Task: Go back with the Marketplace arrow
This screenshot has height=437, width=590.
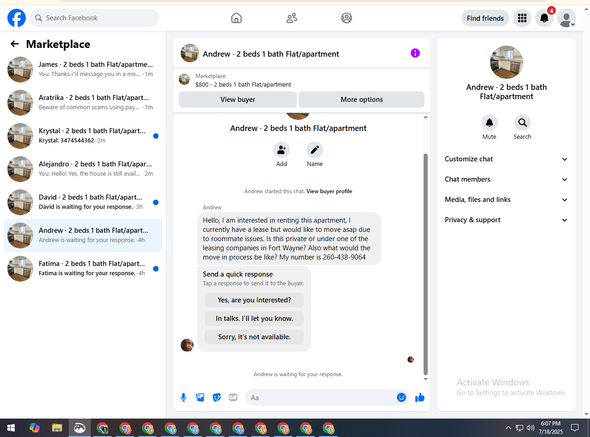Action: click(15, 44)
